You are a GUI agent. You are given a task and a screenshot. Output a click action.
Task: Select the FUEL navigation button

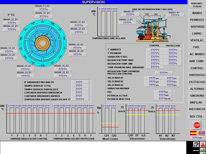tap(197, 47)
